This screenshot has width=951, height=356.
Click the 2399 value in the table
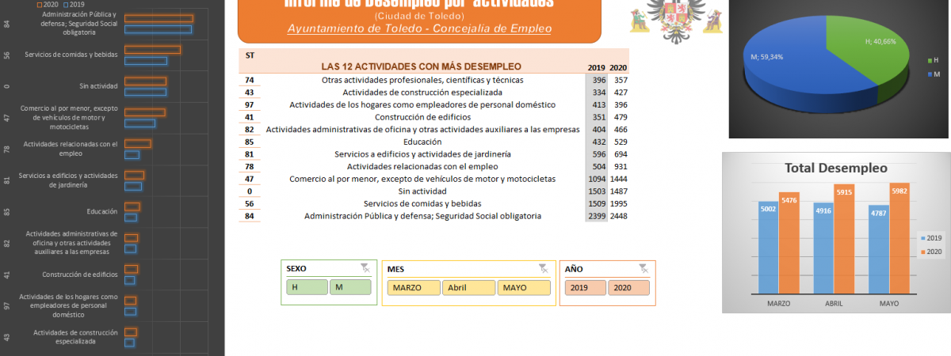click(596, 216)
